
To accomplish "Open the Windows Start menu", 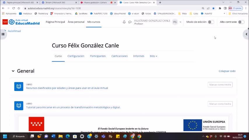I will pos(5,136).
